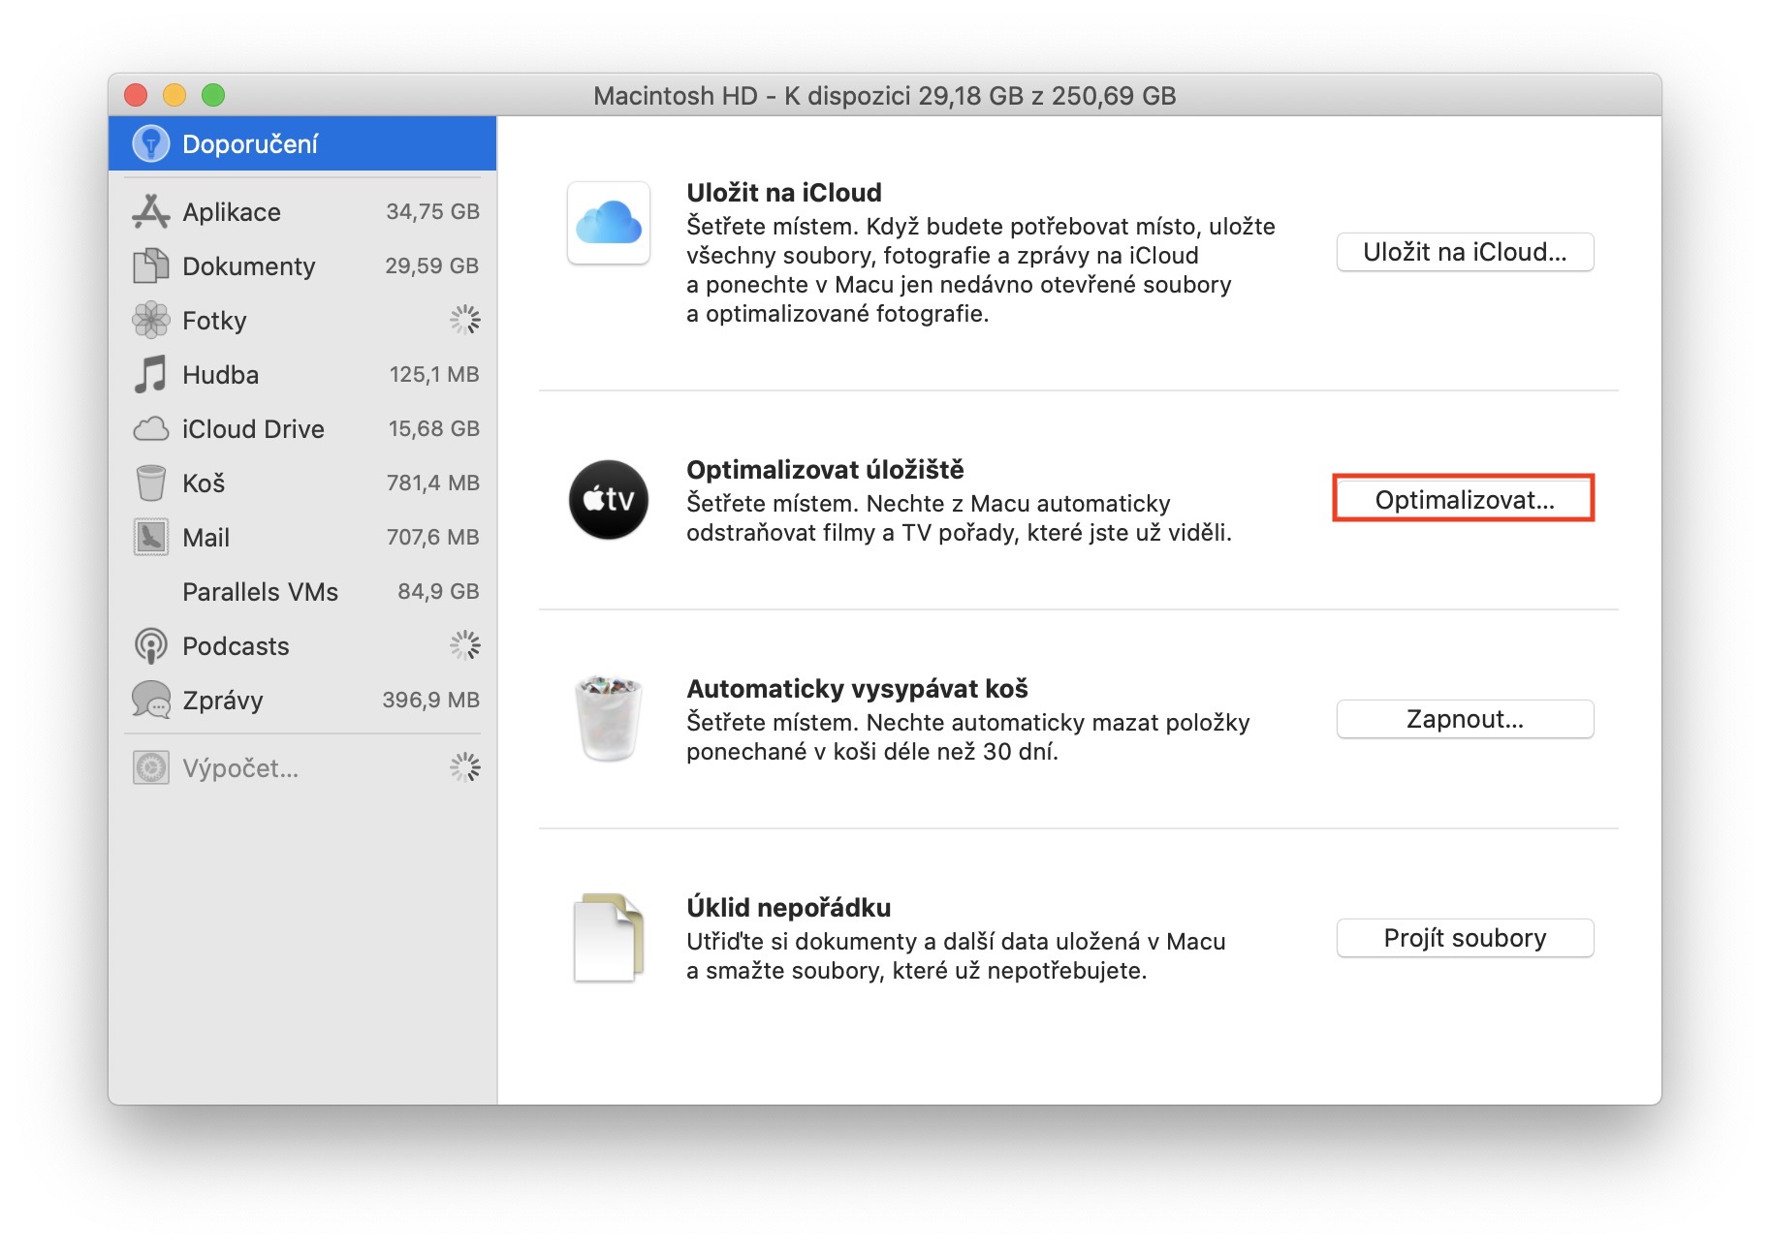This screenshot has width=1770, height=1248.
Task: Click the Mail stamp icon
Action: click(x=150, y=537)
